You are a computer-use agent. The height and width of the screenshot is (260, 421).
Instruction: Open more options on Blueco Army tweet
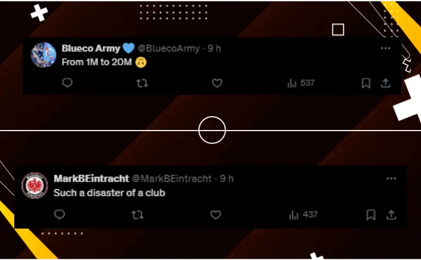click(385, 48)
